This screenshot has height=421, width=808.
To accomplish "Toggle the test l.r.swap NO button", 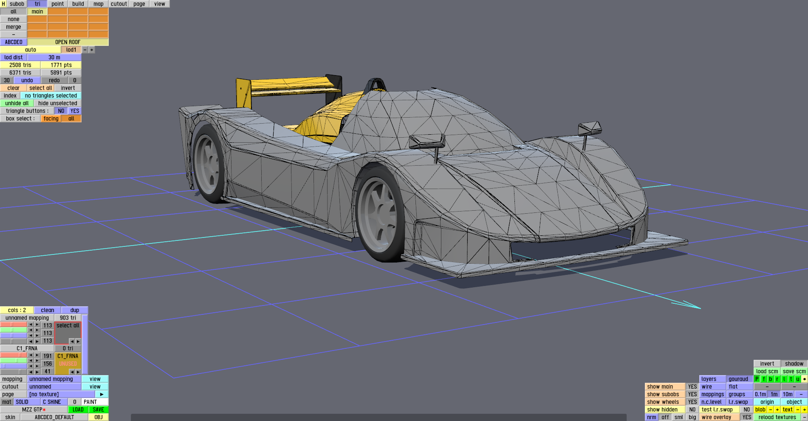I will tap(747, 410).
